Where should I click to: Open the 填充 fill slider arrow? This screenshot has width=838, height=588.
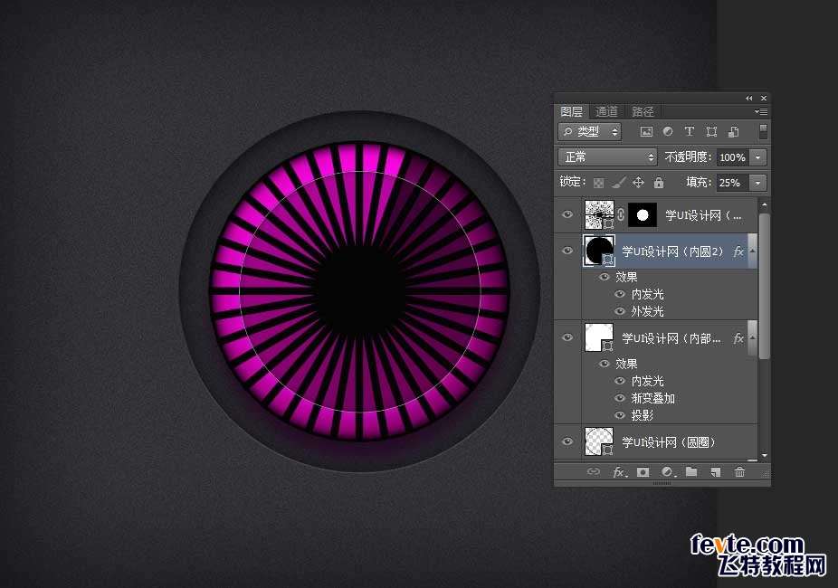coord(757,183)
